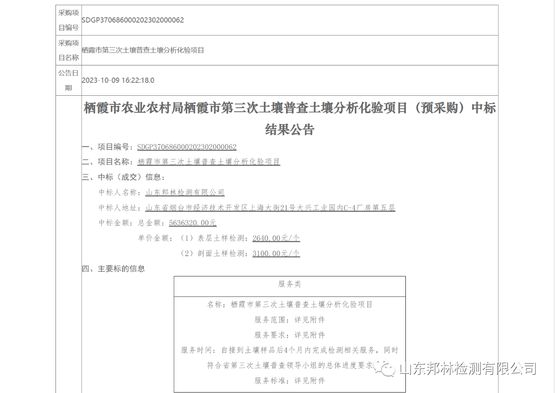555x393 pixels.
Task: Click the surface soil unit price 2640.00元/个
Action: pos(276,238)
